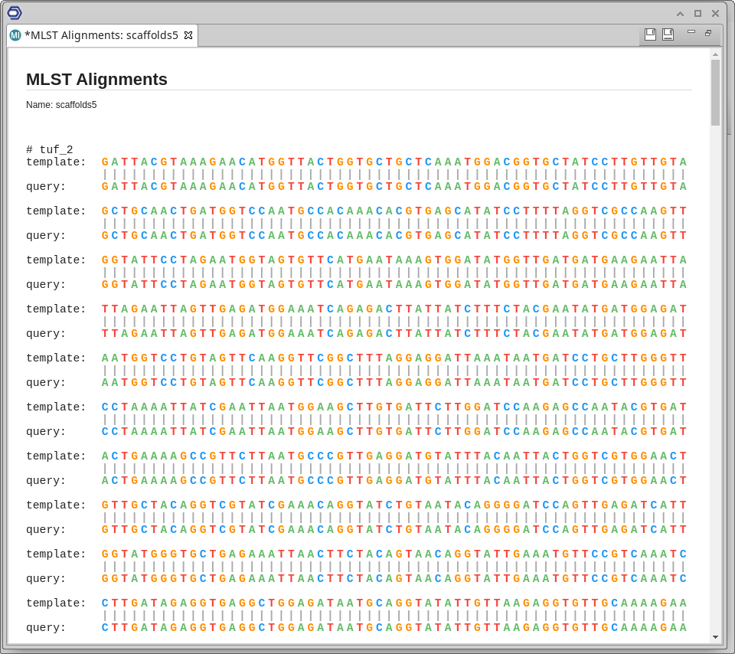Viewport: 735px width, 654px height.
Task: Click the template sequence starting with TTAGAATTAG
Action: point(394,309)
